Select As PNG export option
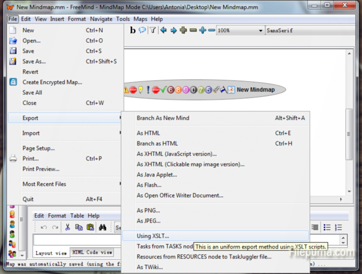The image size is (362, 274). [x=148, y=210]
